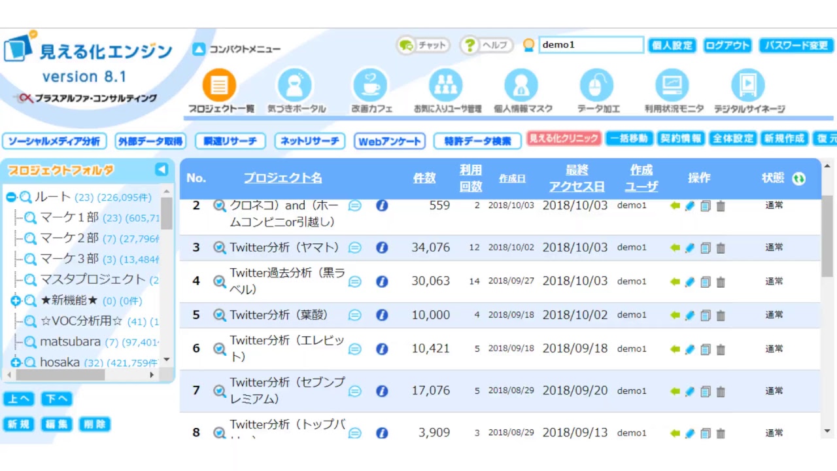Collapse the ルート folder tree node
The image size is (837, 471).
click(x=11, y=197)
